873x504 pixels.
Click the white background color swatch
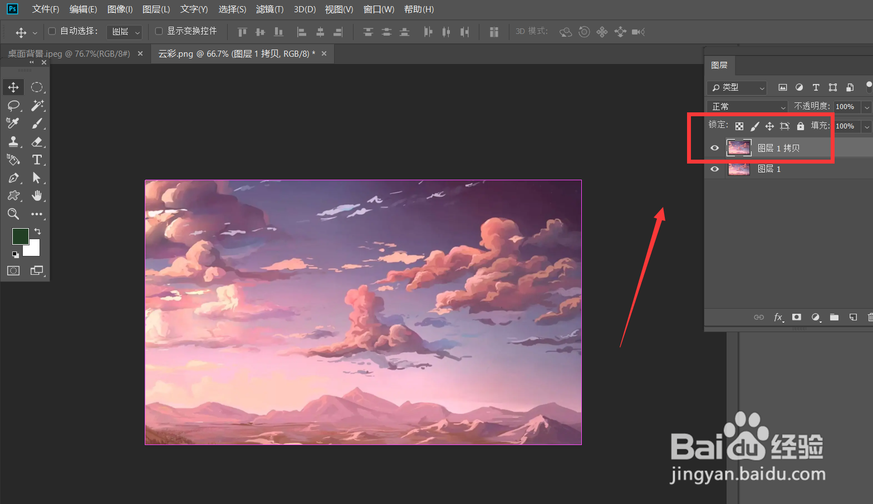coord(34,249)
